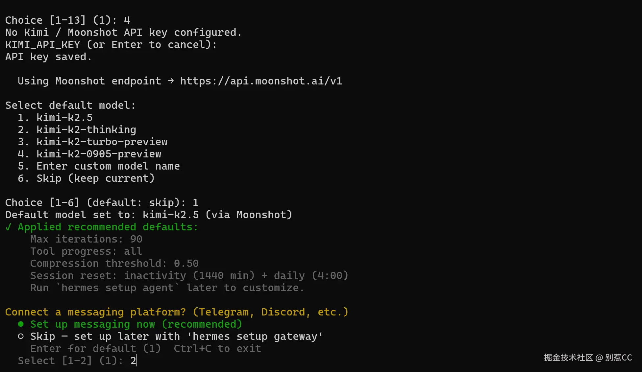Image resolution: width=642 pixels, height=372 pixels.
Task: Click the green checkmark before 'Applied recommended defaults'
Action: [9, 227]
